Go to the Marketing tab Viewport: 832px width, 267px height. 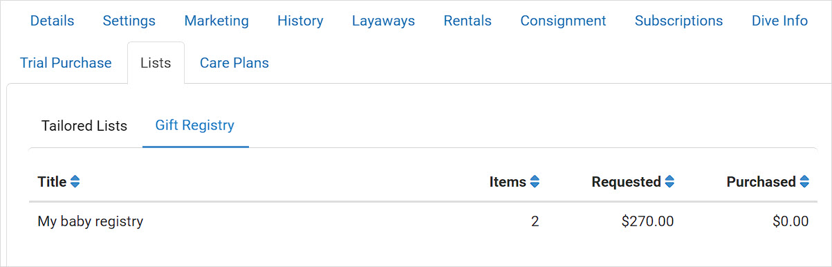point(216,21)
